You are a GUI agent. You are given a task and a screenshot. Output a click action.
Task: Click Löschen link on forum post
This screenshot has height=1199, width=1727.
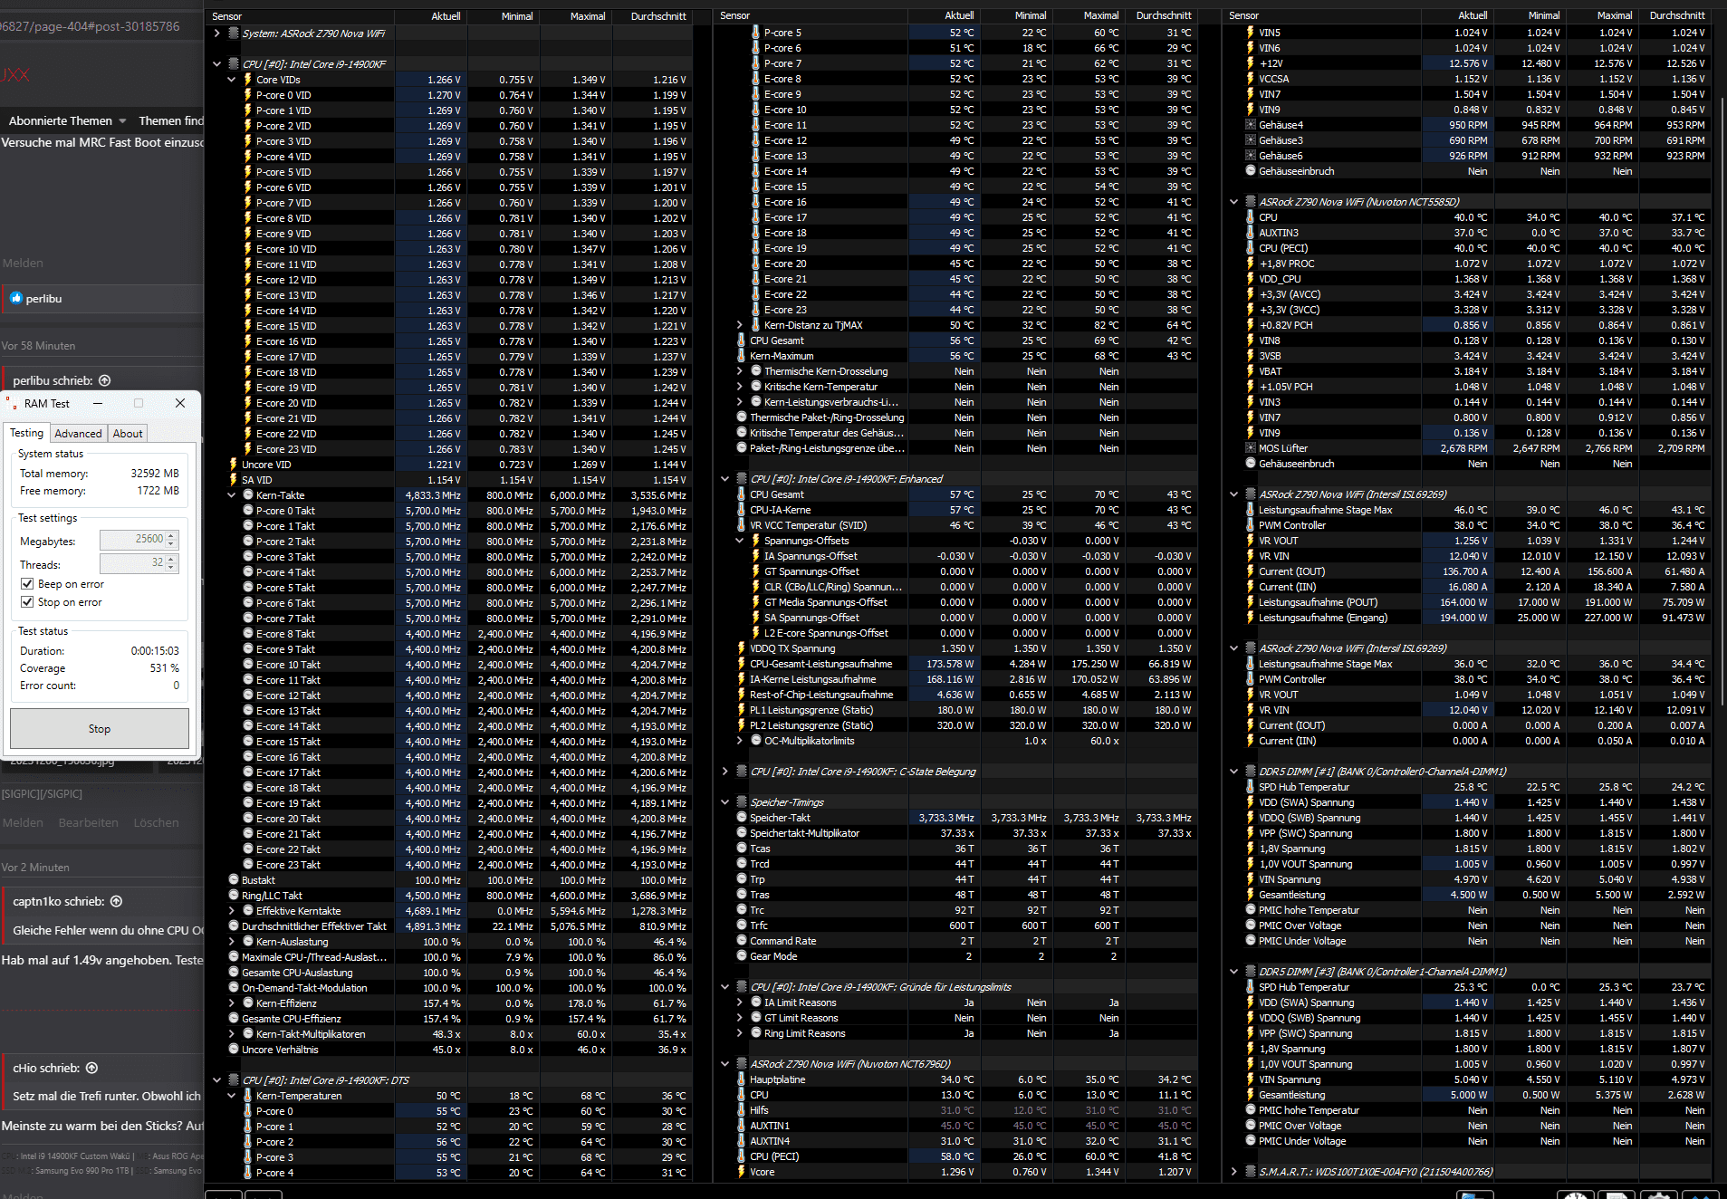point(156,823)
